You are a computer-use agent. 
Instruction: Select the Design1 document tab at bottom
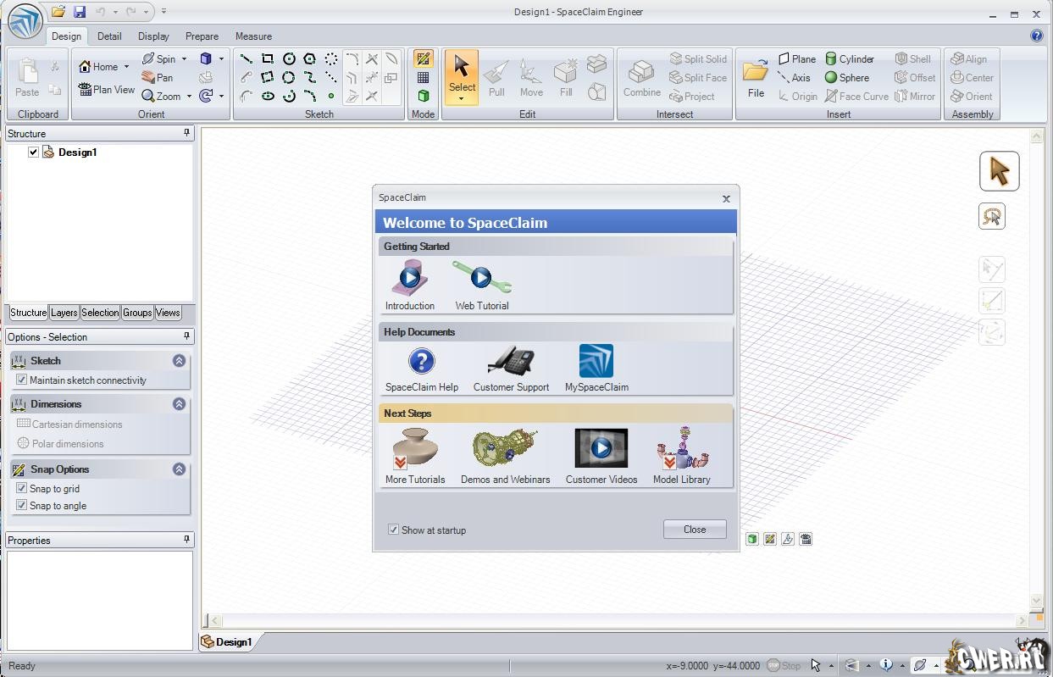click(227, 641)
